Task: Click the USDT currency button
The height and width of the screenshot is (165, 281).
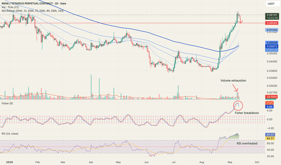Action: coord(273,4)
